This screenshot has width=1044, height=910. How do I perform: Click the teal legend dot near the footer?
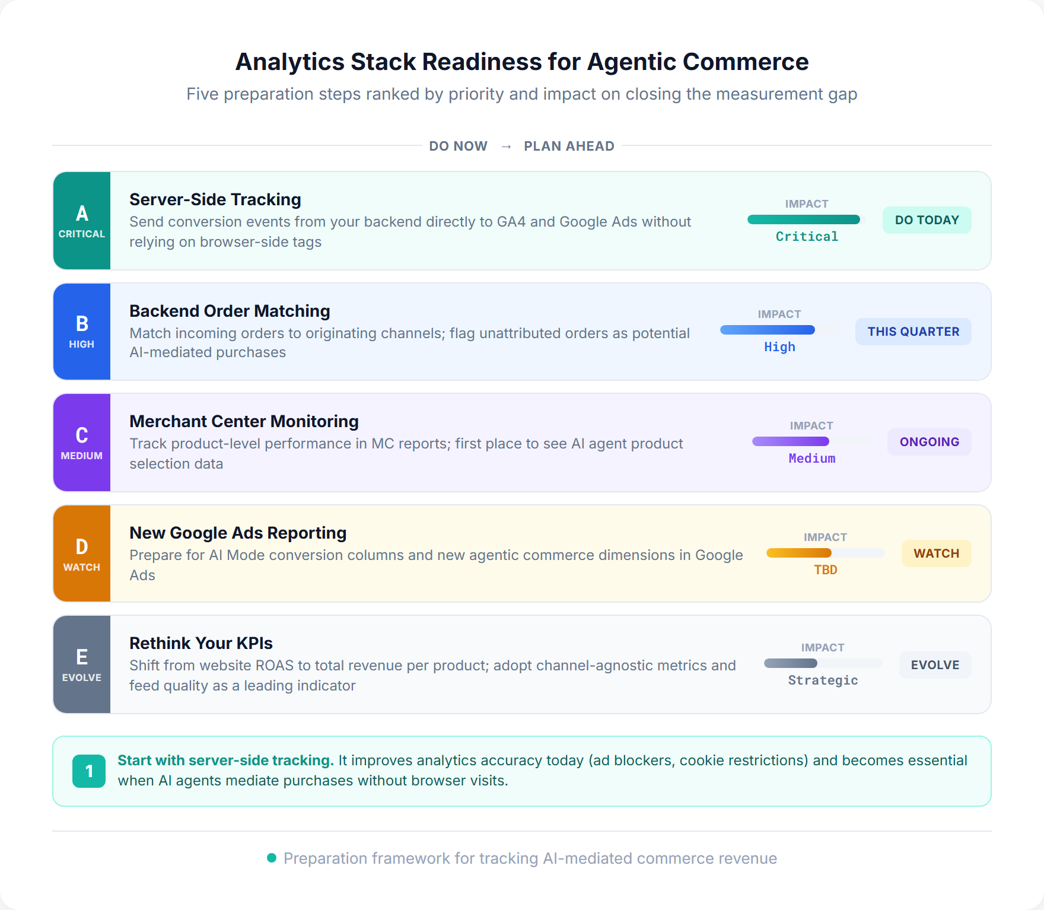[x=272, y=858]
